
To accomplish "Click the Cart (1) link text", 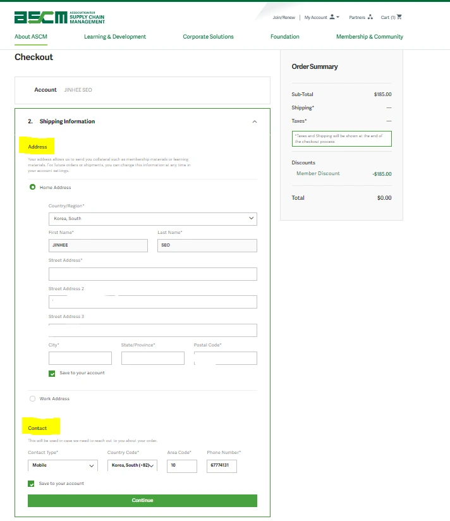I will tap(388, 17).
